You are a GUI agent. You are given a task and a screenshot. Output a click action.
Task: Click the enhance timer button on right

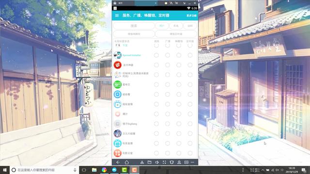tap(176, 34)
